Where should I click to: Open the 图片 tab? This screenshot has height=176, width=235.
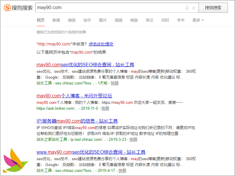click(103, 20)
